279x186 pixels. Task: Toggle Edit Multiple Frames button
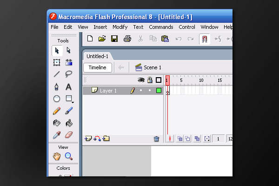point(197,139)
